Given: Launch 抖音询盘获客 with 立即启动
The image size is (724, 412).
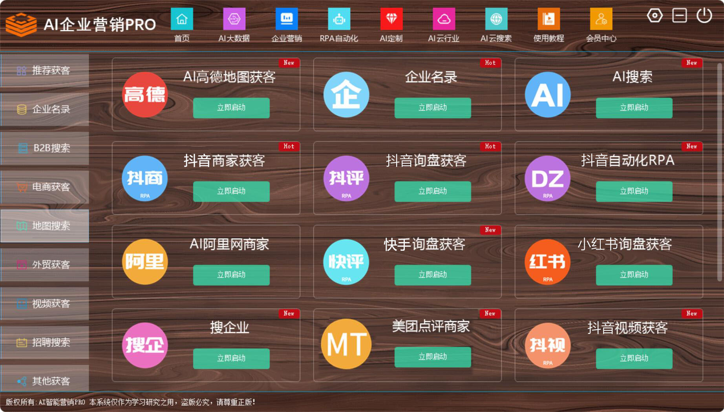Looking at the screenshot, I should [x=432, y=191].
